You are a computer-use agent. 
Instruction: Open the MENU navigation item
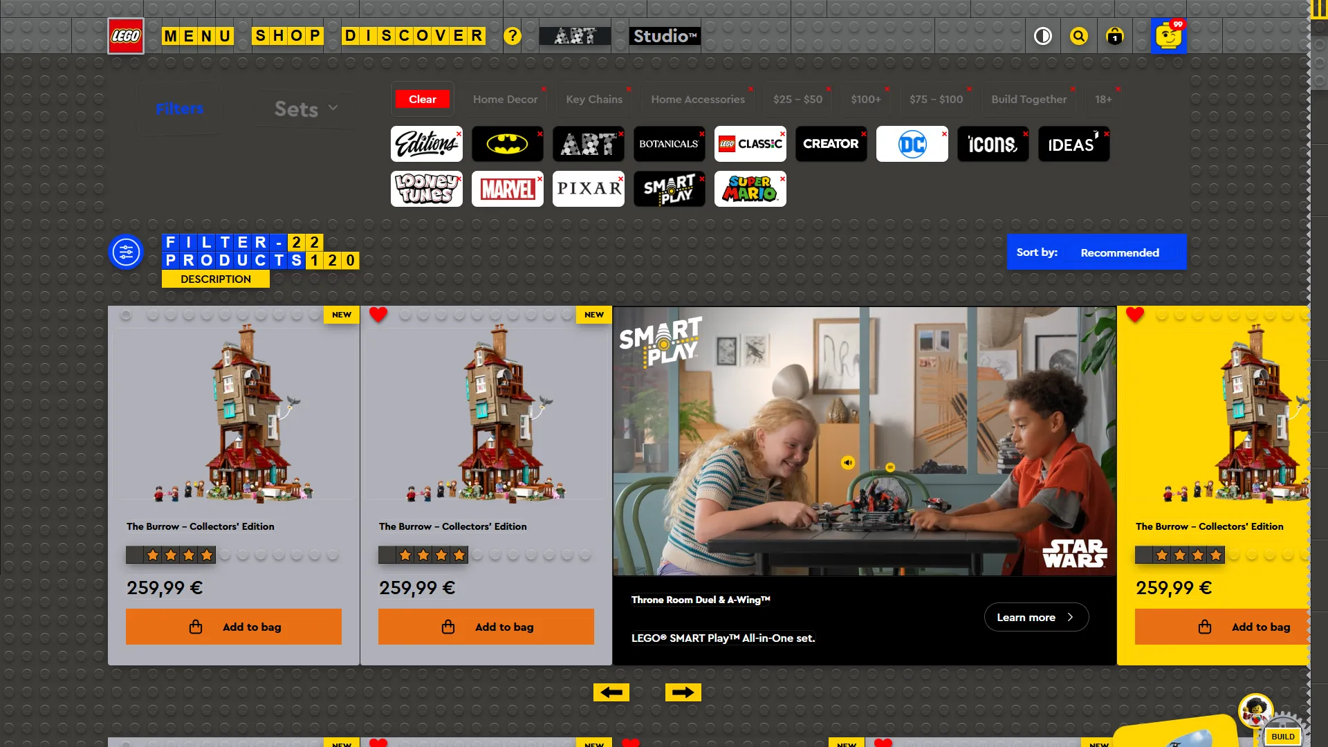click(198, 36)
